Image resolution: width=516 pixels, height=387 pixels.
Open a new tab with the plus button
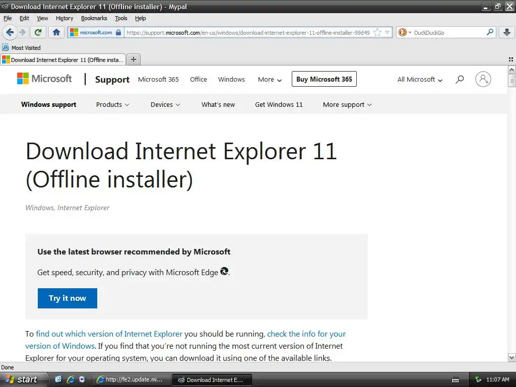133,59
